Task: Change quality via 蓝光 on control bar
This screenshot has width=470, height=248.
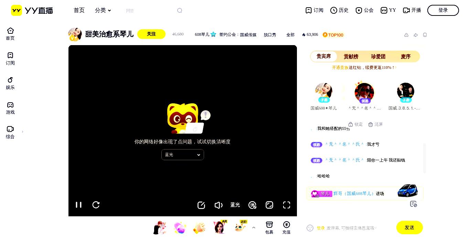Action: click(x=235, y=205)
